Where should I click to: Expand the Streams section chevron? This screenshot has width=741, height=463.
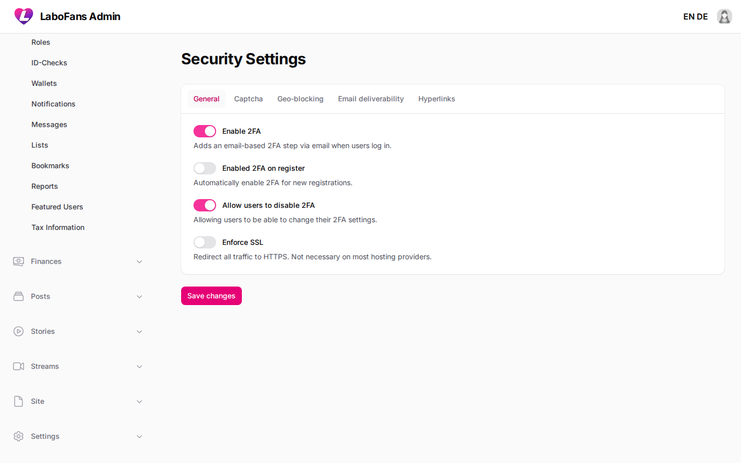point(139,367)
